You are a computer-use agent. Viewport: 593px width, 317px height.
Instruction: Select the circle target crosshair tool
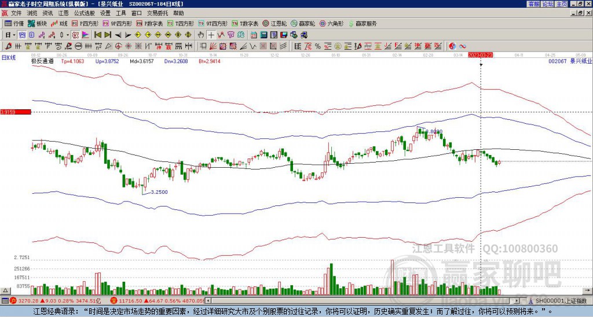(118, 46)
